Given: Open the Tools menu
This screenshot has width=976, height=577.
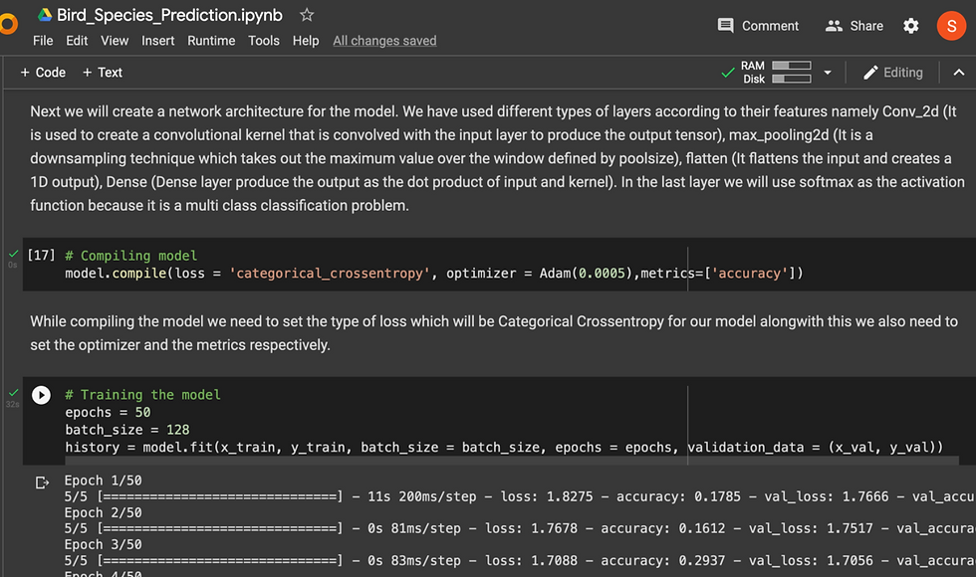Looking at the screenshot, I should point(264,41).
